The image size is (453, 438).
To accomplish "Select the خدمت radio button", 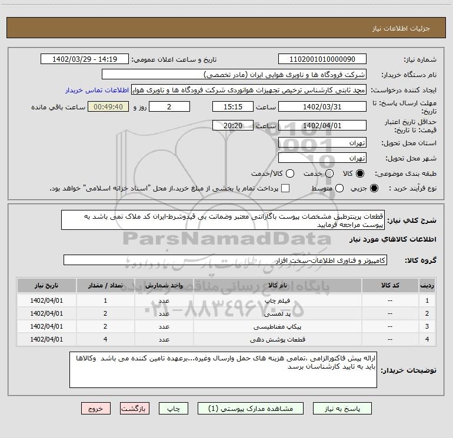I will tap(329, 173).
